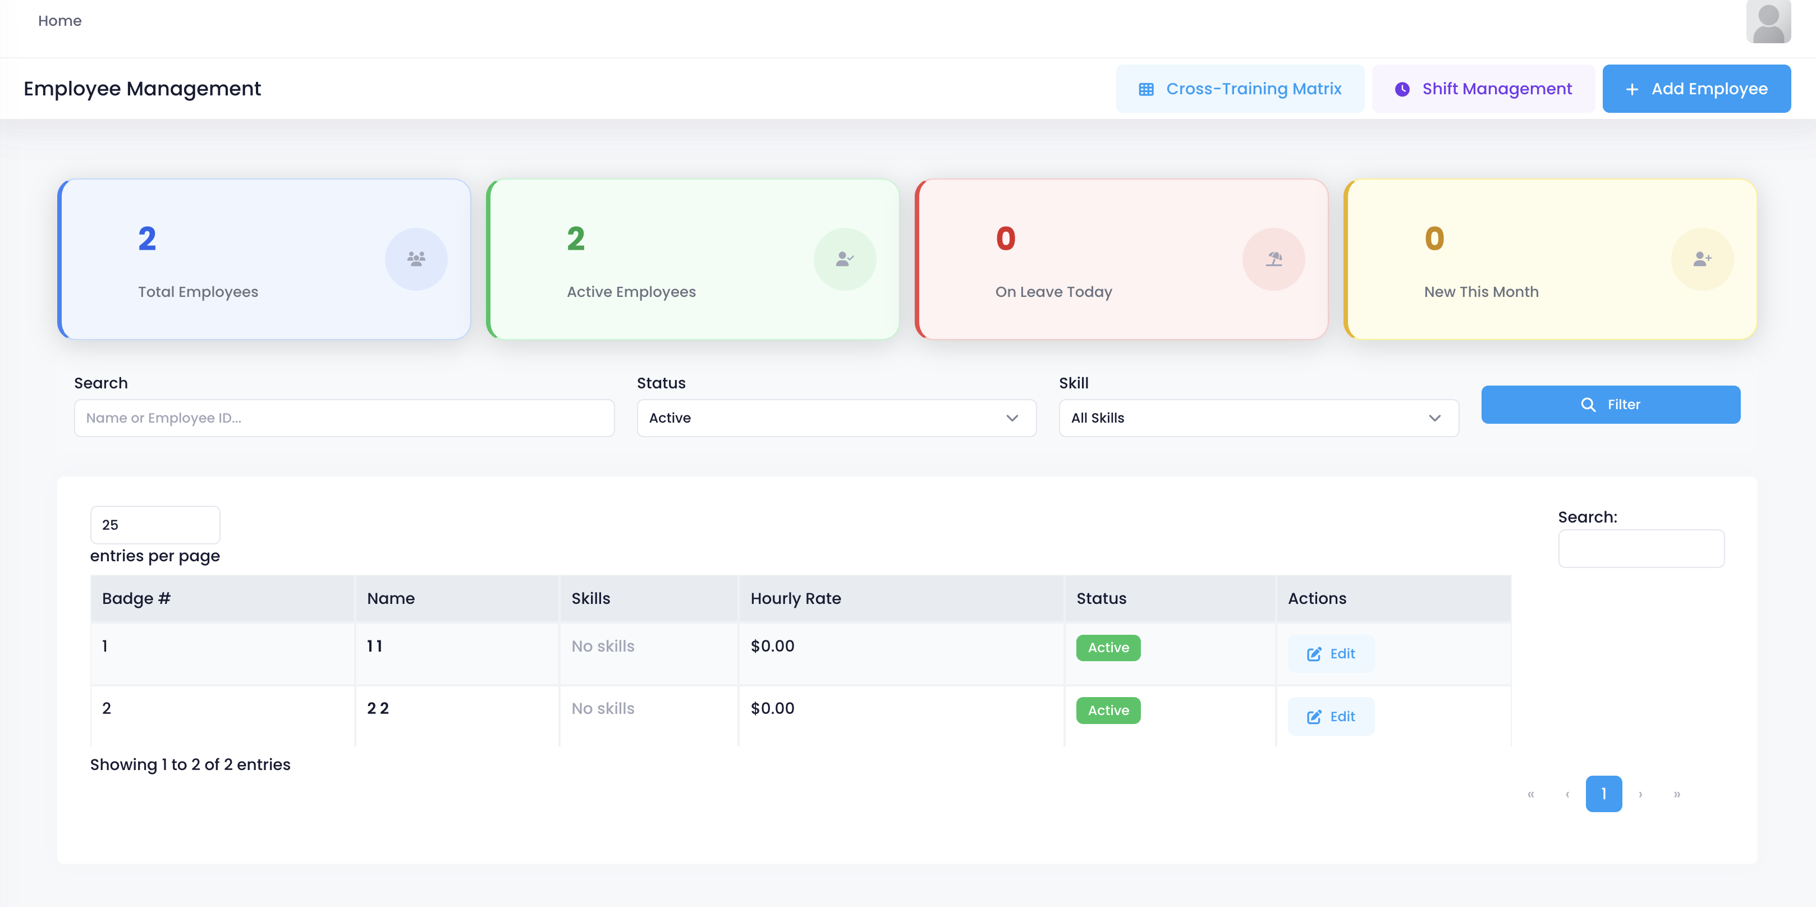Click the blue Filter button

1610,404
